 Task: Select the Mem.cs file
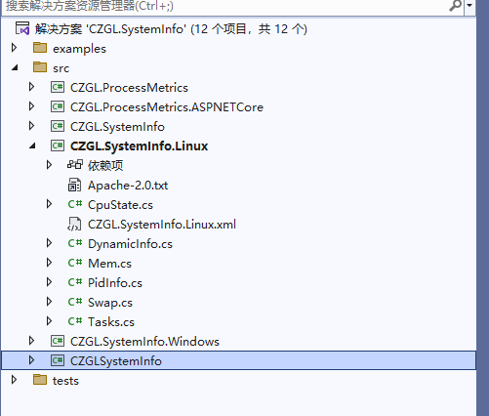[109, 264]
